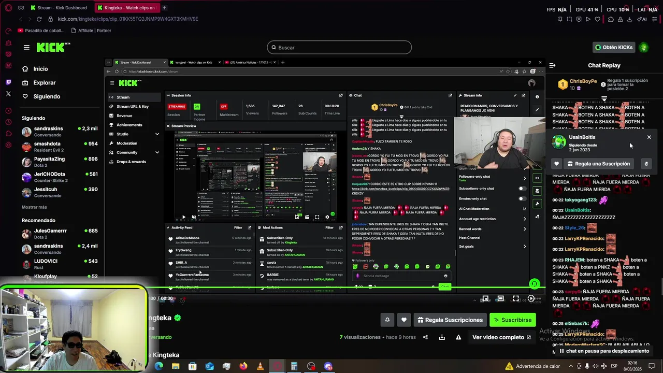Click the mute user icon in UsainBoltis card
The image size is (663, 373).
pyautogui.click(x=646, y=164)
